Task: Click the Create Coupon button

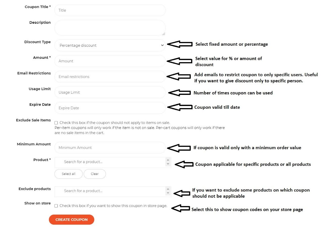Action: coord(72,220)
